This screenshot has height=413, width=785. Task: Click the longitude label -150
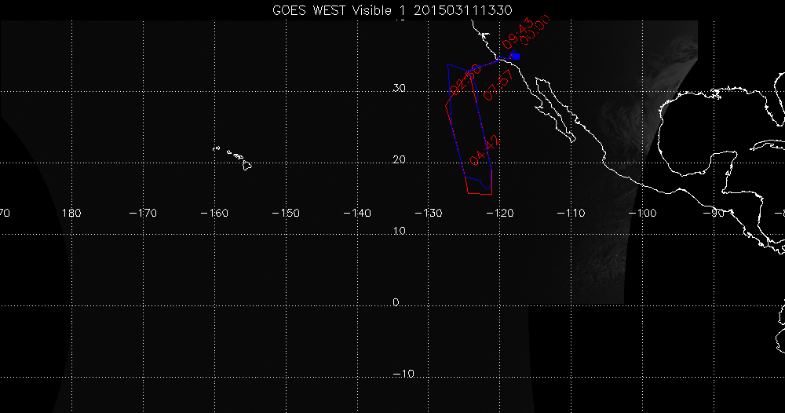(x=286, y=214)
